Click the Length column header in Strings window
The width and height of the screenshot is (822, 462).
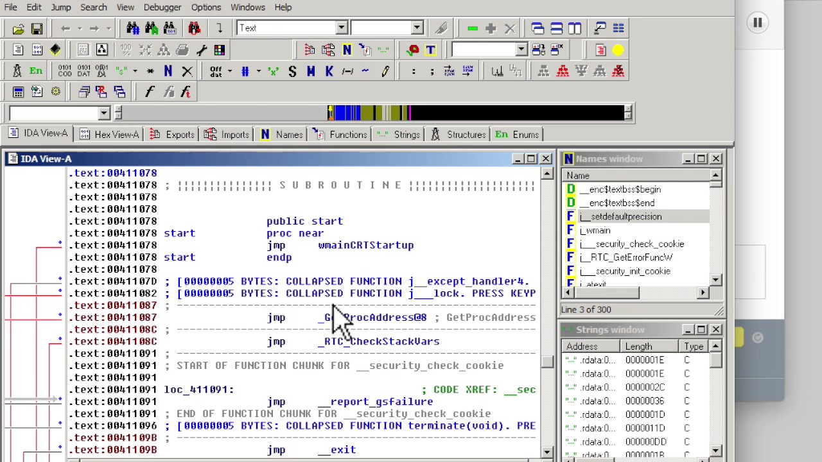(651, 346)
